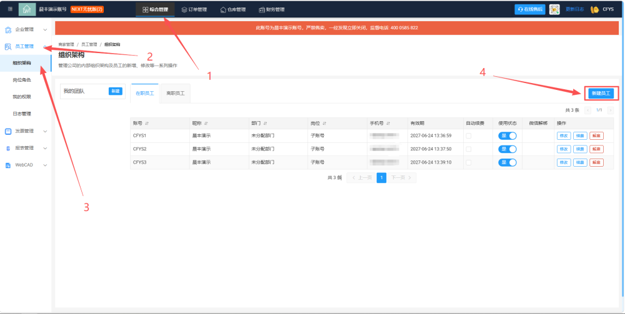Click the 上一页 pagination button
The width and height of the screenshot is (625, 314).
[362, 177]
